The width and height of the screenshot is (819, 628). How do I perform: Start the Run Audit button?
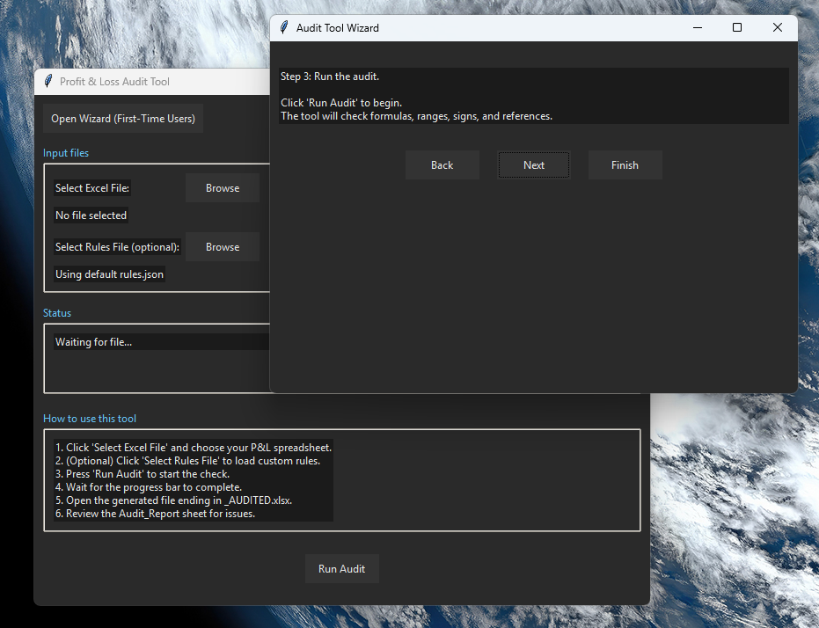pyautogui.click(x=341, y=568)
